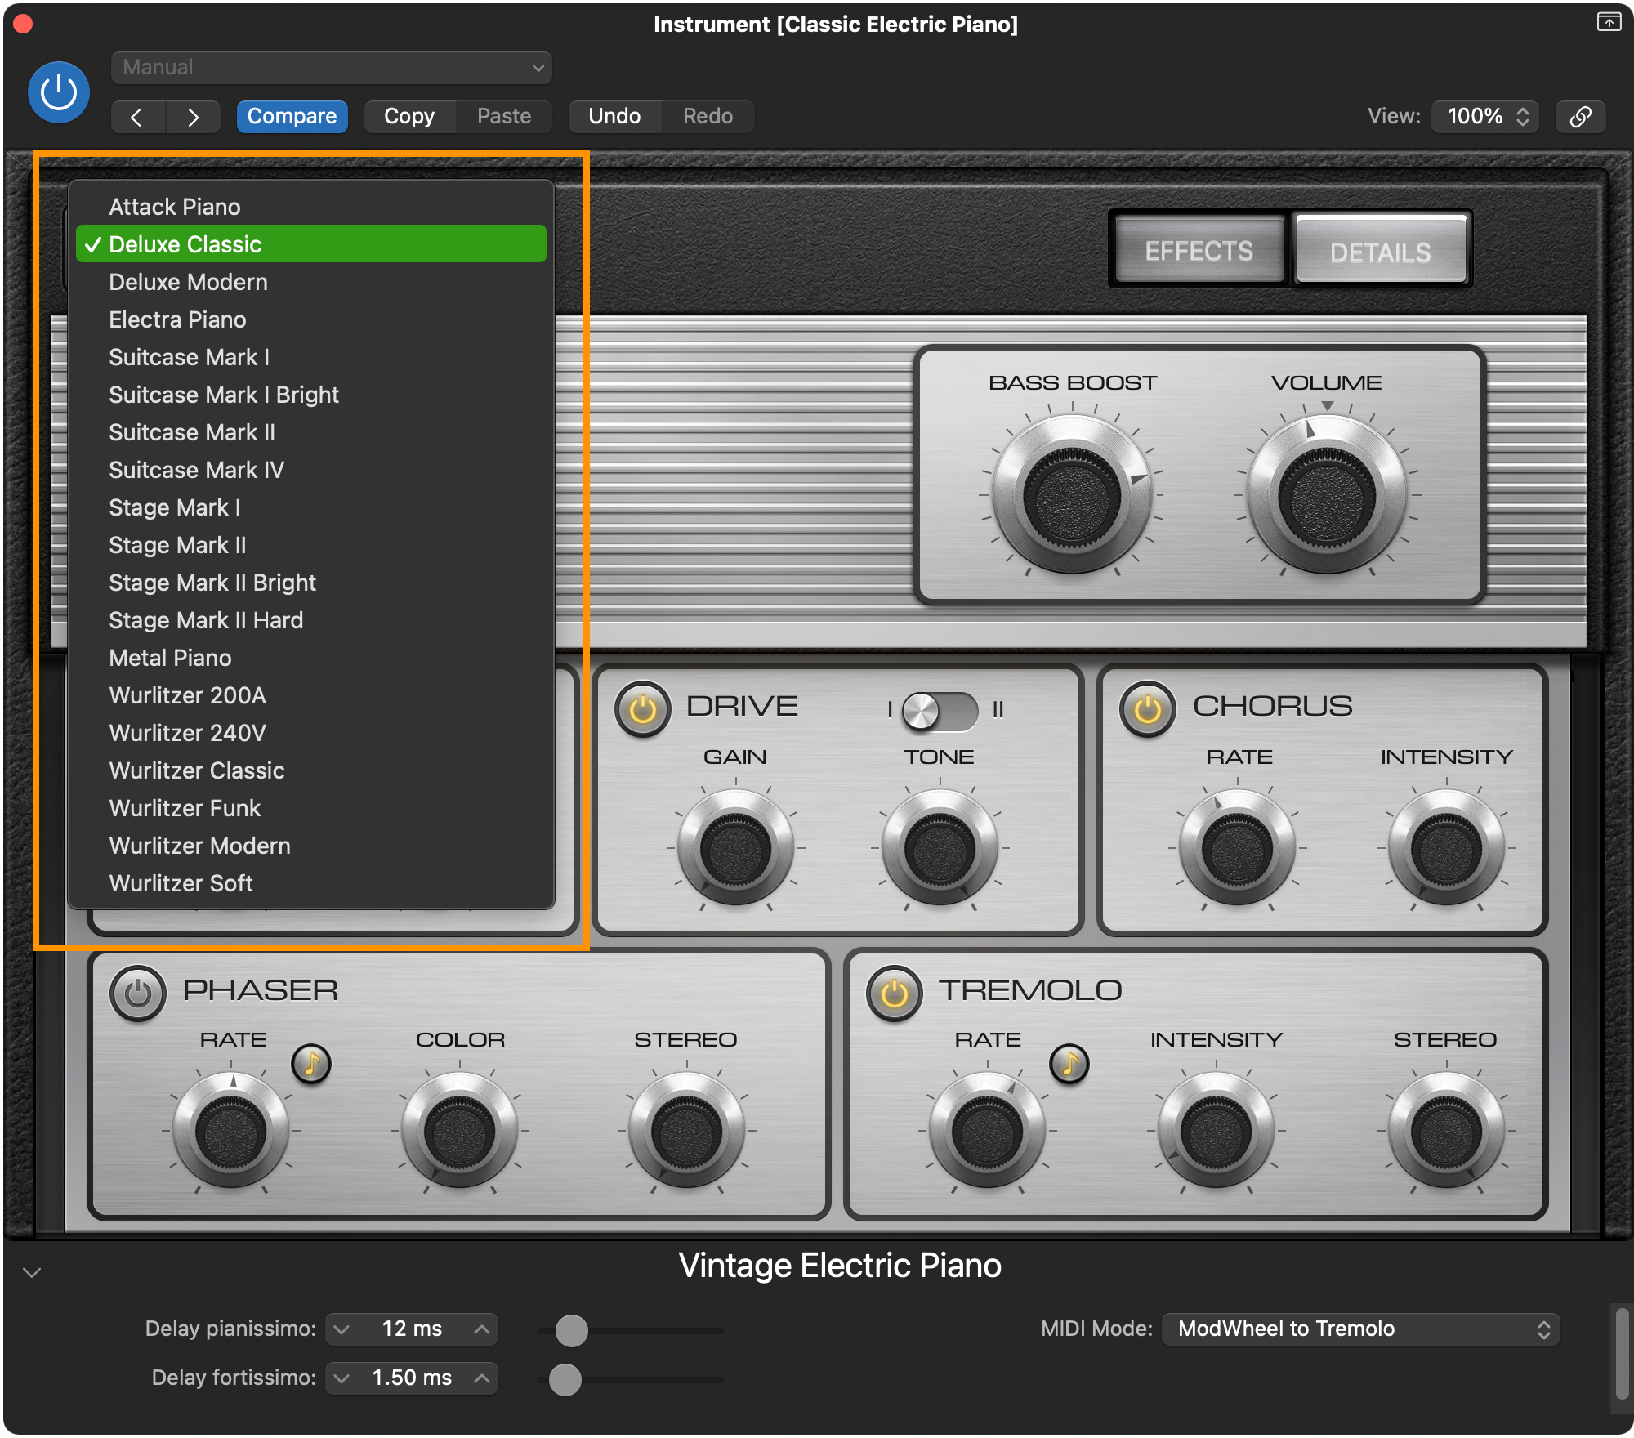Go to previous preset with left arrow

coord(137,117)
